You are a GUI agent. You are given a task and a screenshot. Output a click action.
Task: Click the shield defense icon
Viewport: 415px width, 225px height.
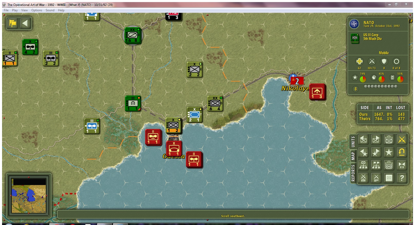tap(384, 61)
